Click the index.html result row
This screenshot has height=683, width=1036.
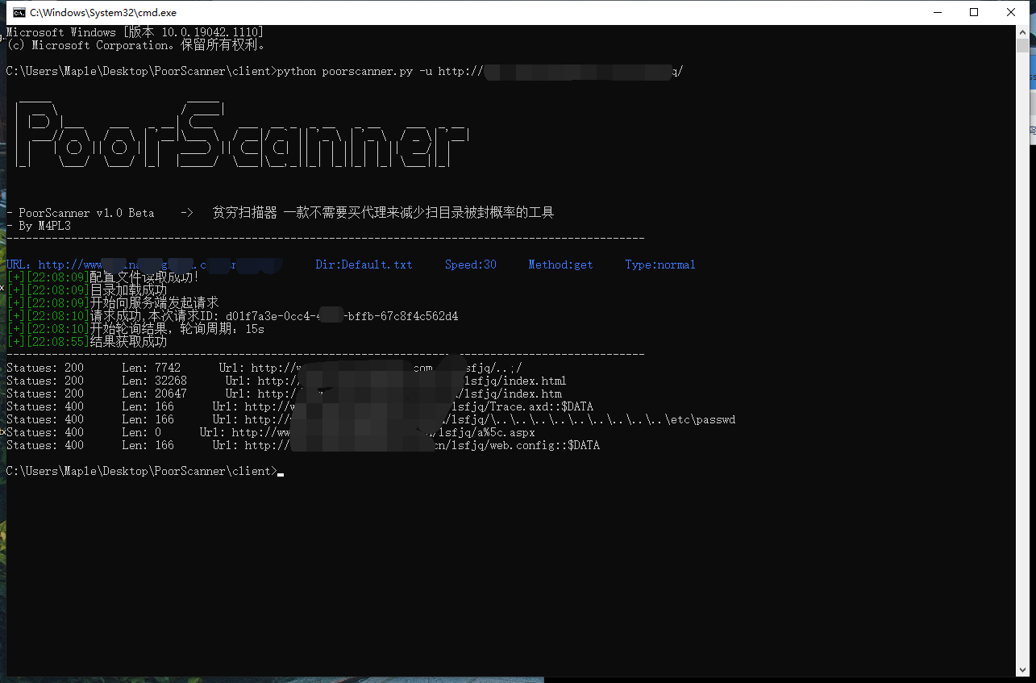pyautogui.click(x=286, y=381)
